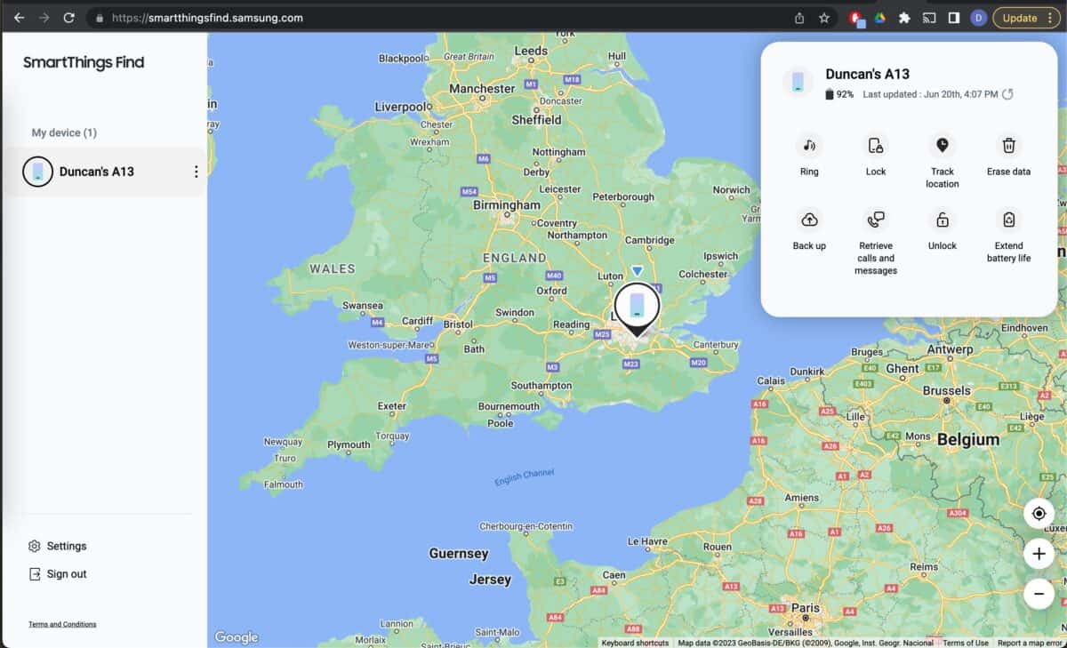This screenshot has width=1067, height=648.
Task: Open the cast media icon
Action: 929,18
